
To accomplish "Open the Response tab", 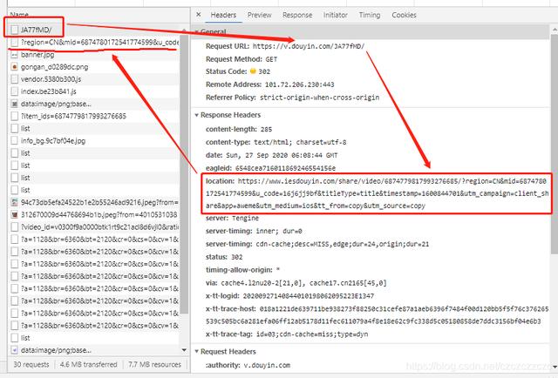I will click(296, 15).
